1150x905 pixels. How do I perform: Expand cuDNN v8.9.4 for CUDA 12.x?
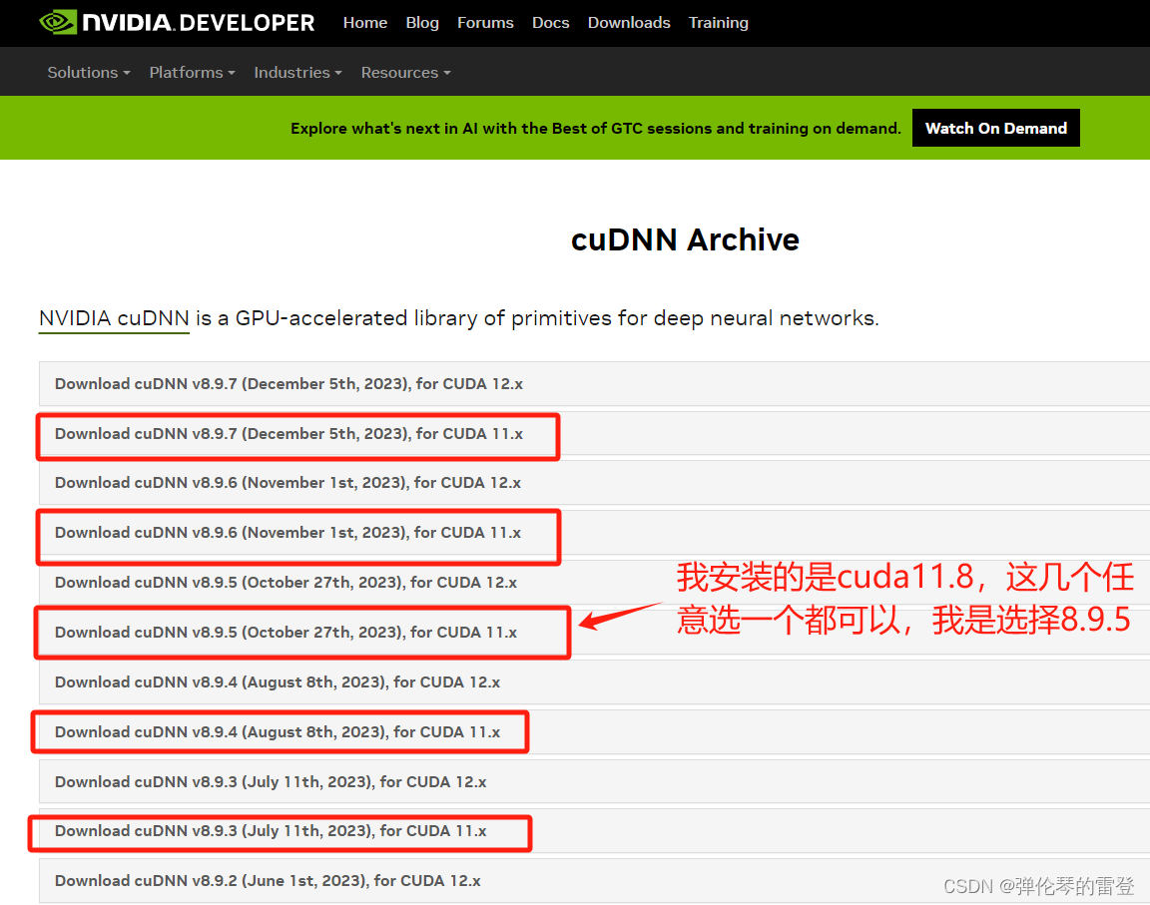(x=594, y=682)
